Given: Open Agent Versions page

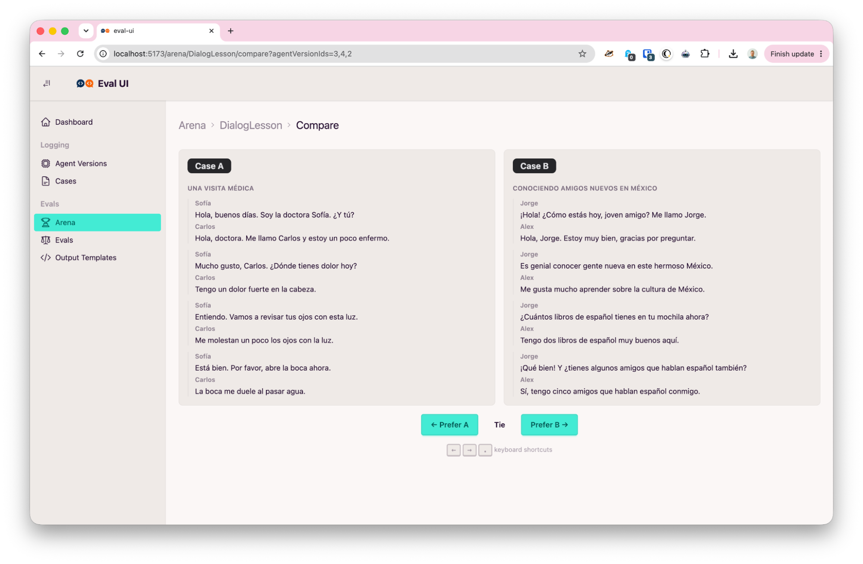Looking at the screenshot, I should click(x=98, y=163).
